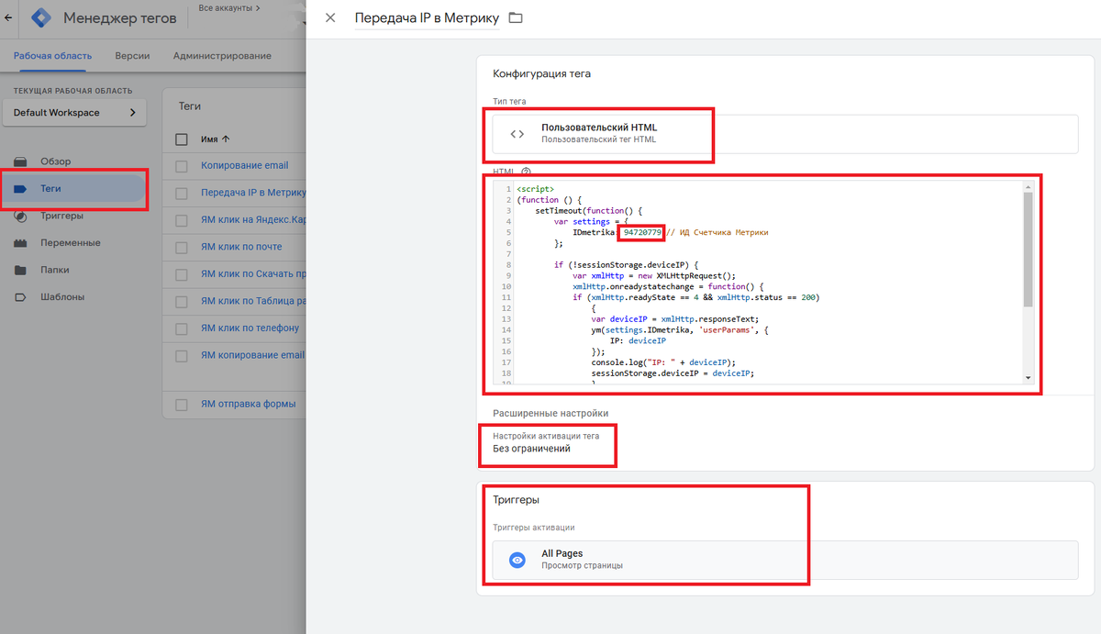Viewport: 1101px width, 634px height.
Task: Expand the Default Workspace selector
Action: (x=74, y=113)
